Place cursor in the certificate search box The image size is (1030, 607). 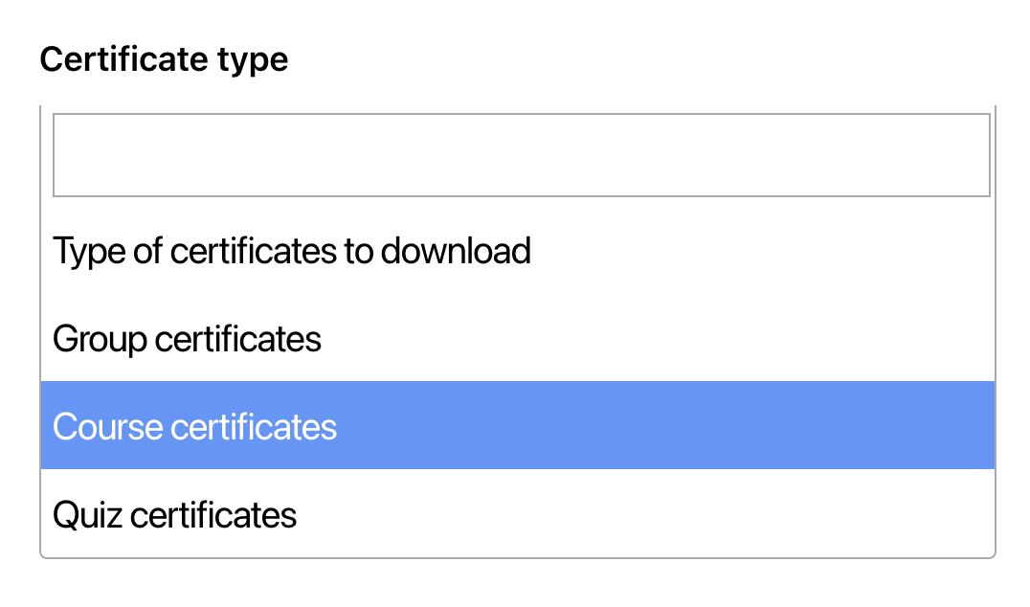[x=521, y=155]
